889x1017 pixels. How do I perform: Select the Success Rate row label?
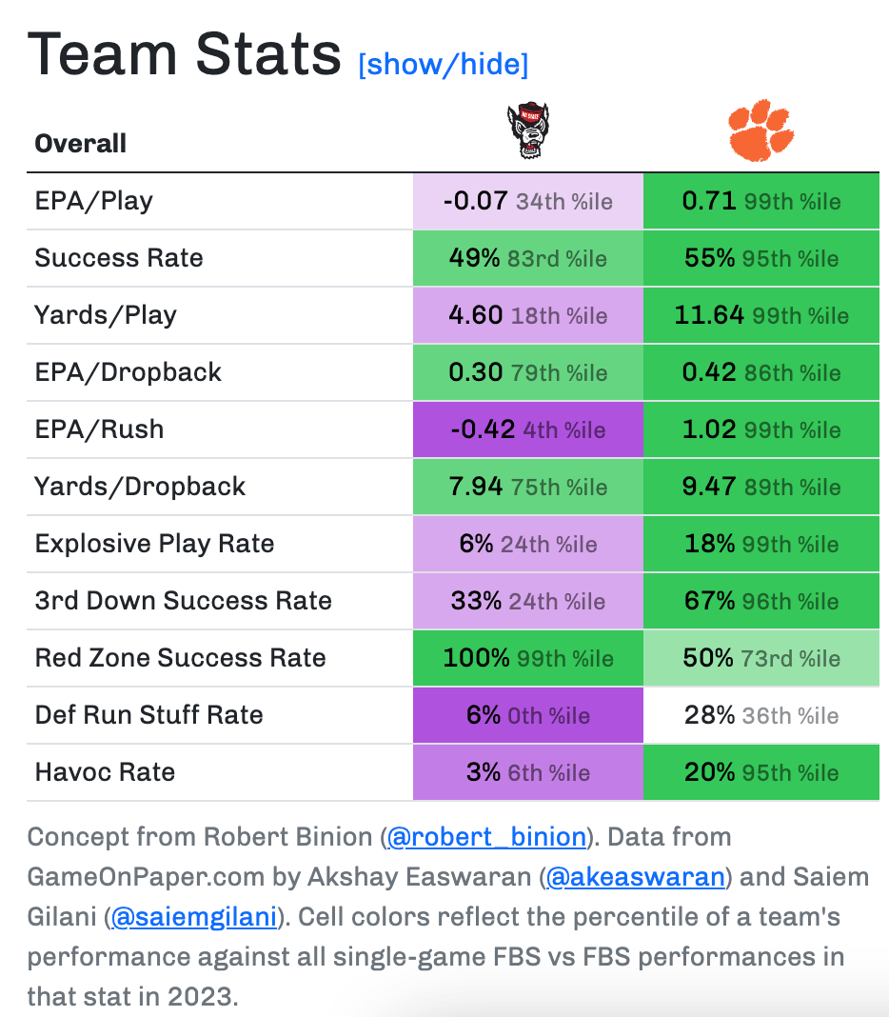click(x=119, y=258)
